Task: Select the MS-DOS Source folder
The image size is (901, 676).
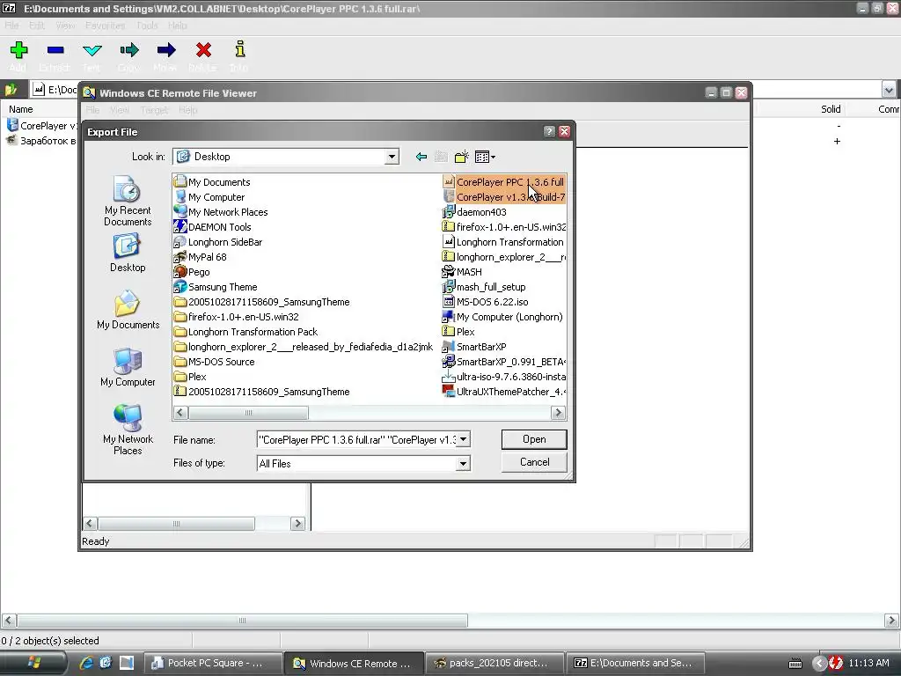Action: (x=214, y=362)
